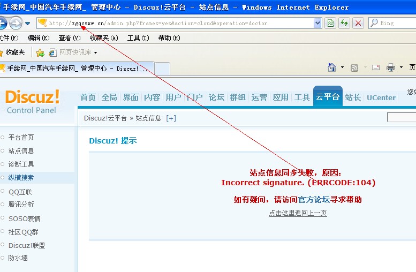The image size is (416, 272).
Task: Click the browser Back arrow button
Action: 3,24
